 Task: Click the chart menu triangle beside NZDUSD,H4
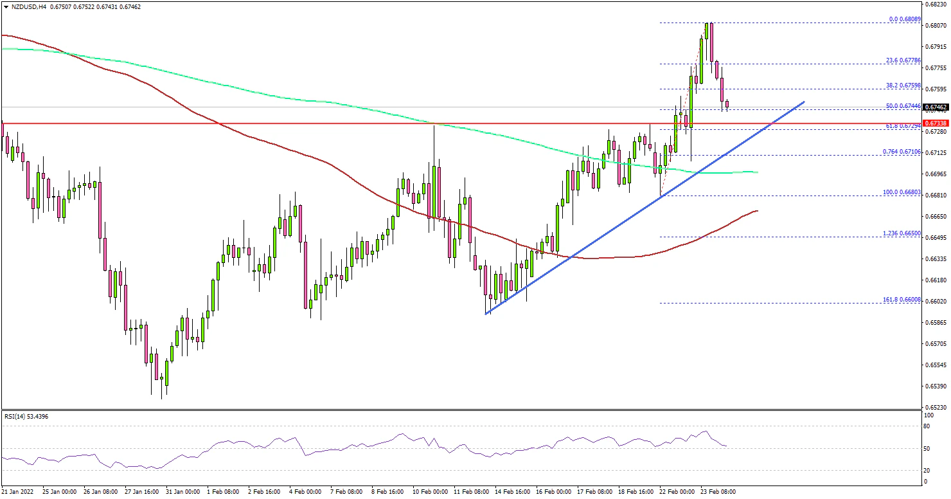click(x=5, y=6)
